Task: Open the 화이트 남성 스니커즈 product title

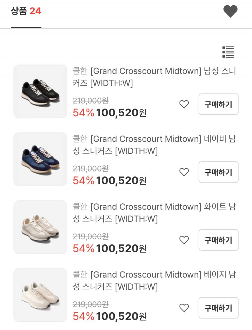Action: [154, 213]
